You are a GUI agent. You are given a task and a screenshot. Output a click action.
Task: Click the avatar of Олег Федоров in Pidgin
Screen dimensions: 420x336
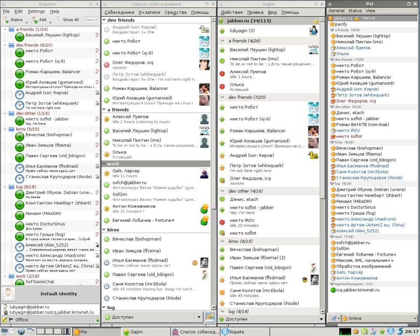205,65
